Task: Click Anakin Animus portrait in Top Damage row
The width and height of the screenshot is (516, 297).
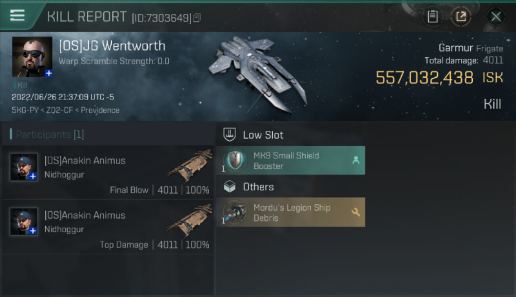Action: (24, 221)
